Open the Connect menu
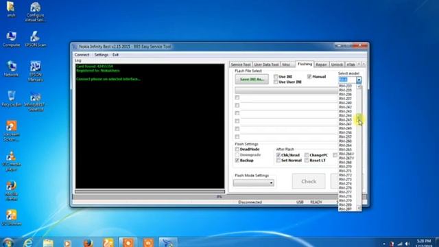Viewport: 439px width, 247px height. tap(82, 55)
